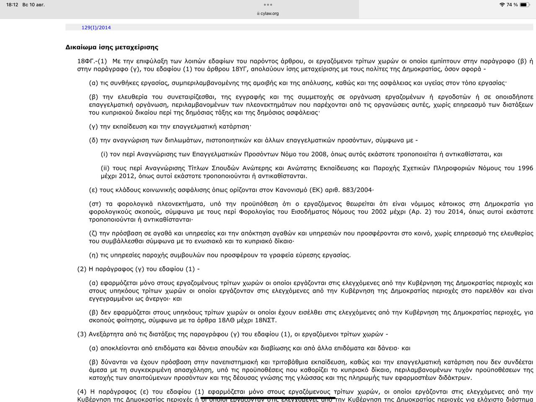Click paragraph "(β) δύνανται να έχουν πρόσβαση"
This screenshot has width=536, height=402.
[x=311, y=369]
